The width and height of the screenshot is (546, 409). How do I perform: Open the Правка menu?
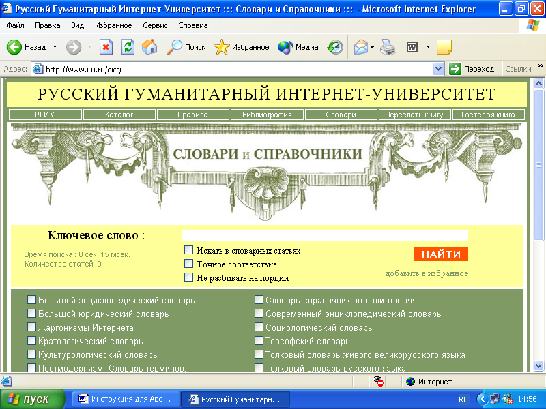click(x=47, y=25)
